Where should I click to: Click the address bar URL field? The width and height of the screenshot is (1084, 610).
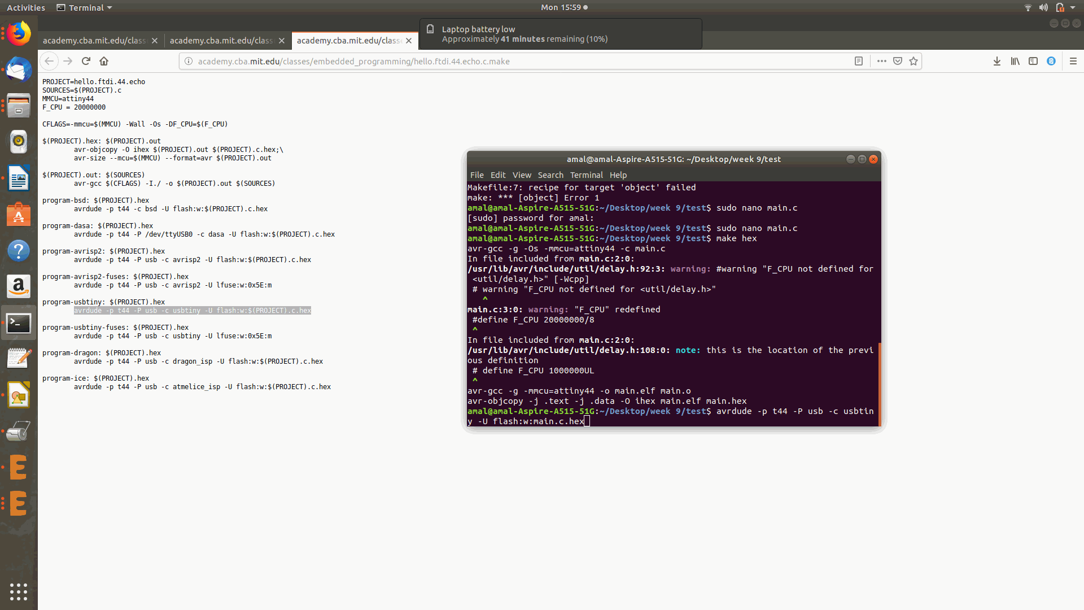[x=508, y=61]
